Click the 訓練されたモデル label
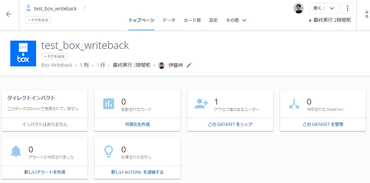Image resolution: width=370 pixels, height=183 pixels. tap(136, 157)
